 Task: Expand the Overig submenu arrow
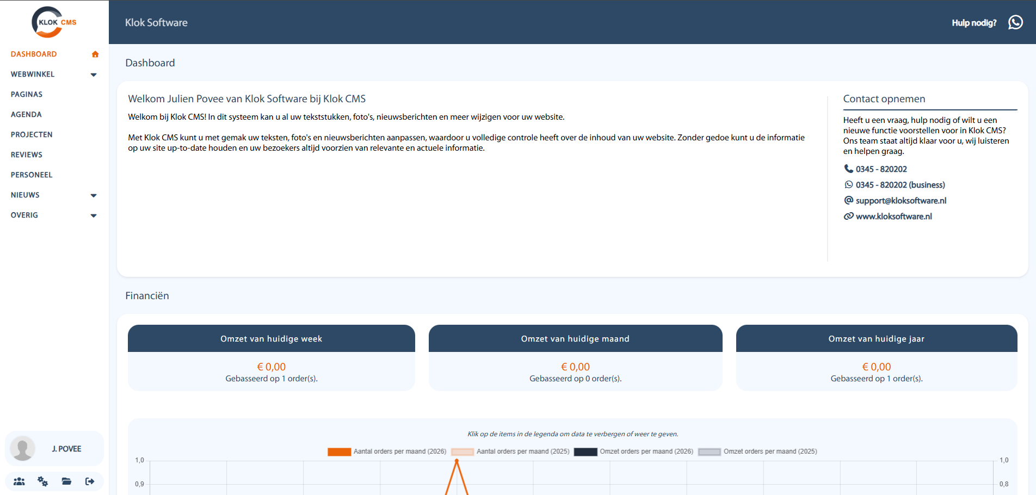[94, 216]
